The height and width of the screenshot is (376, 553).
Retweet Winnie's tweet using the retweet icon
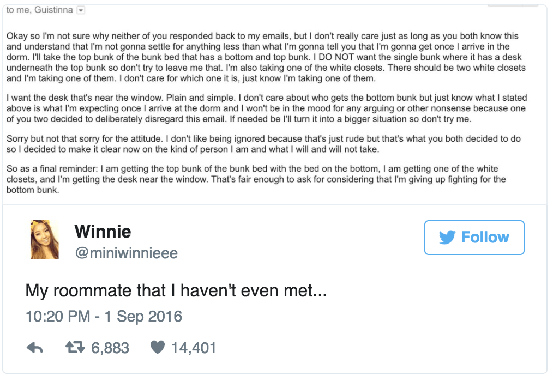[x=75, y=348]
